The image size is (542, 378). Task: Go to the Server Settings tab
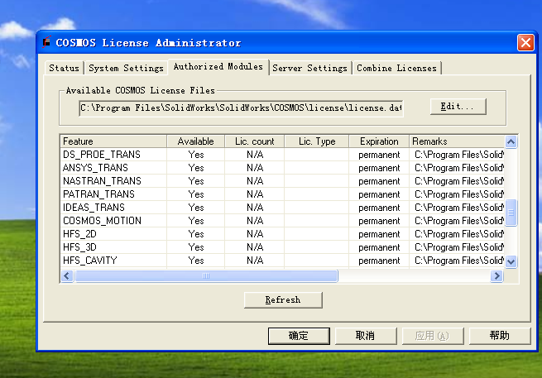[309, 68]
